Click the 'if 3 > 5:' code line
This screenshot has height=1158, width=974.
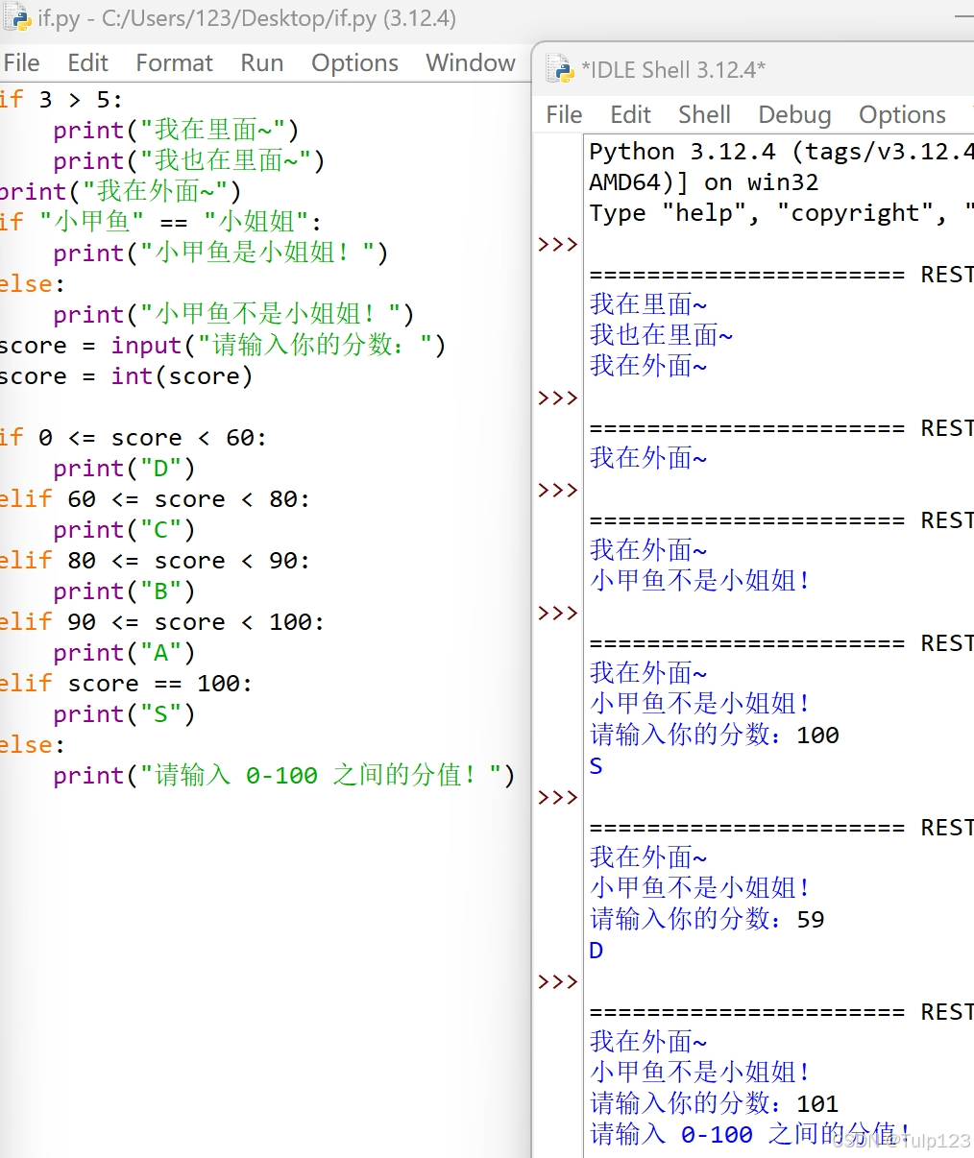click(61, 100)
